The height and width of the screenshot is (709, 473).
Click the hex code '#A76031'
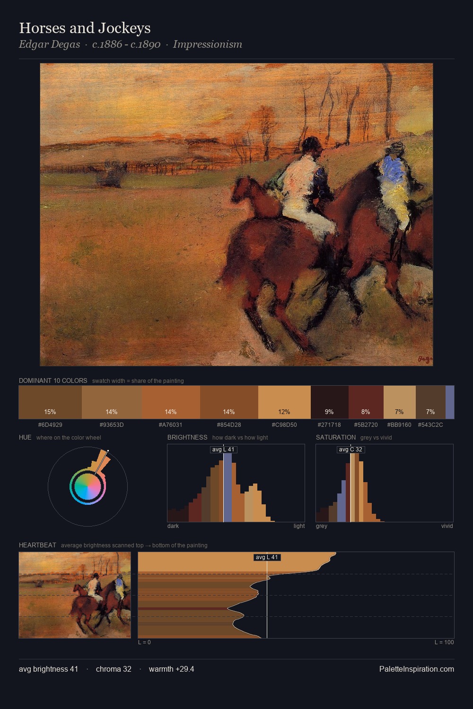click(170, 424)
